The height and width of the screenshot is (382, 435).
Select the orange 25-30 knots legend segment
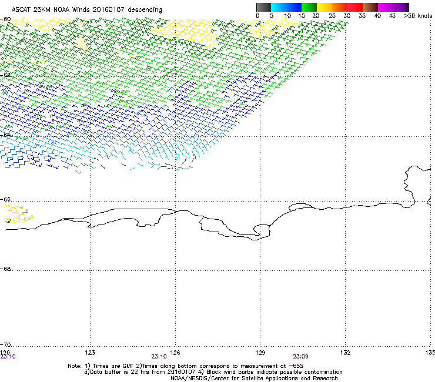[x=340, y=7]
